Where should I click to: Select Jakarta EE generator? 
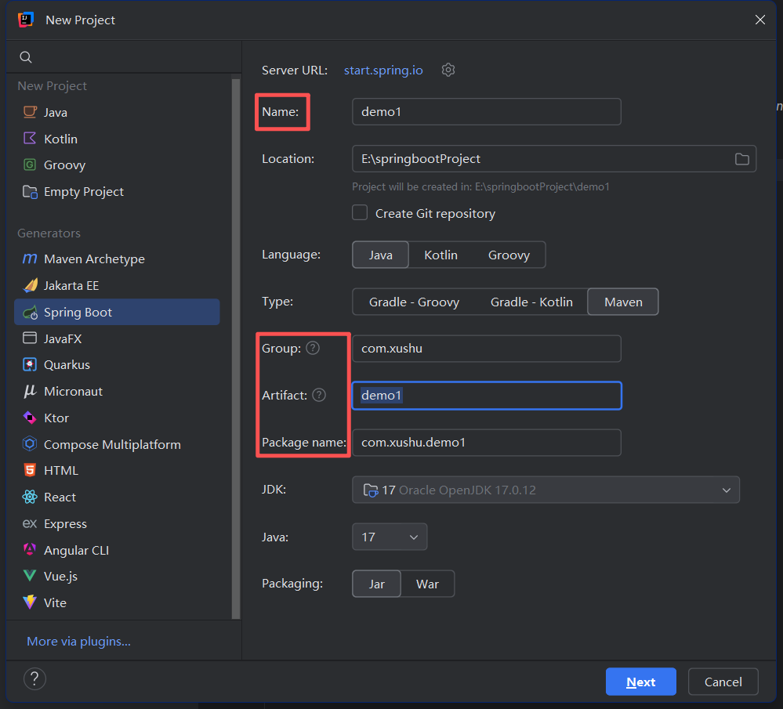click(x=117, y=286)
